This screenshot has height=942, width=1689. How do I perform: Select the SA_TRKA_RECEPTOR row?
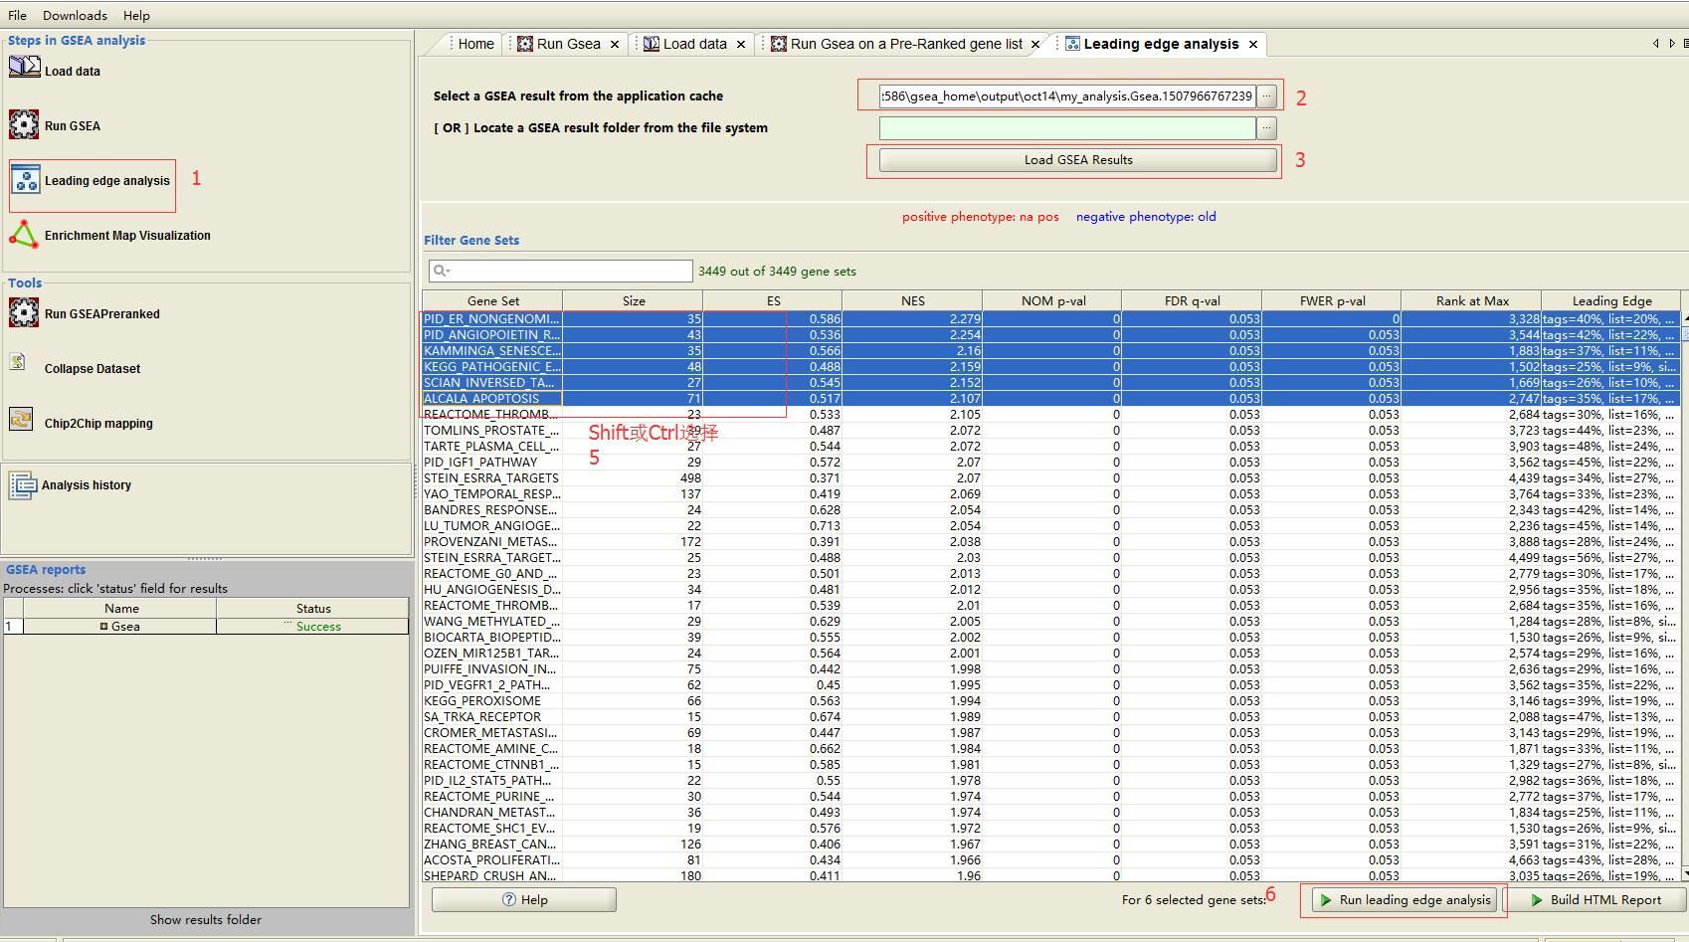[x=1051, y=716]
